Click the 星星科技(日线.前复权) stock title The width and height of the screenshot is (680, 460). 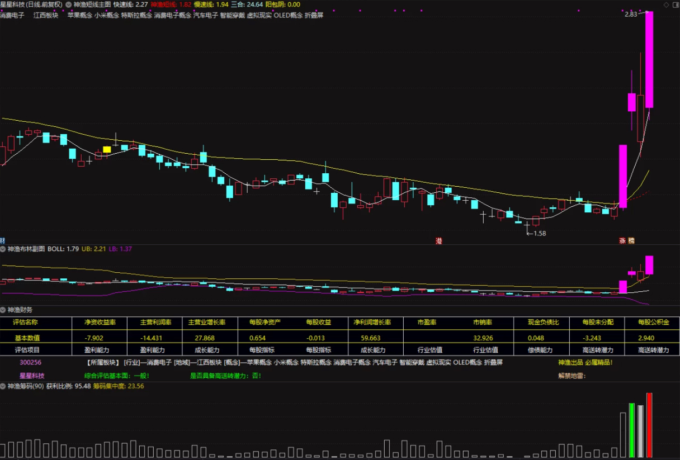tap(31, 4)
